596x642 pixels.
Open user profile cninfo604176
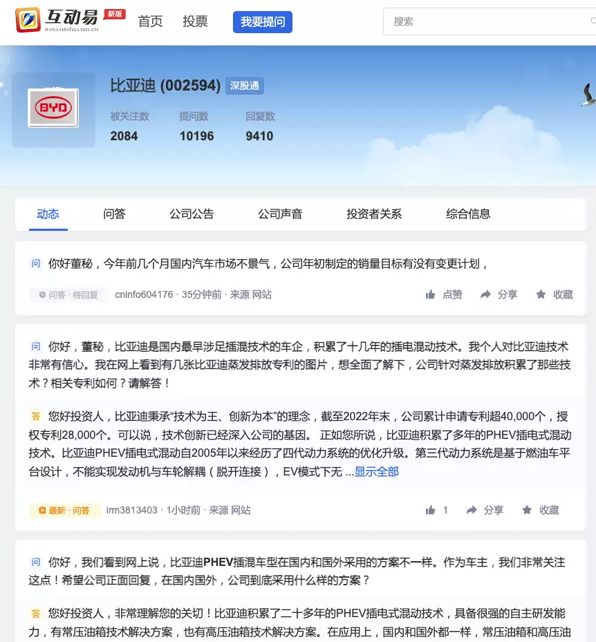point(144,294)
